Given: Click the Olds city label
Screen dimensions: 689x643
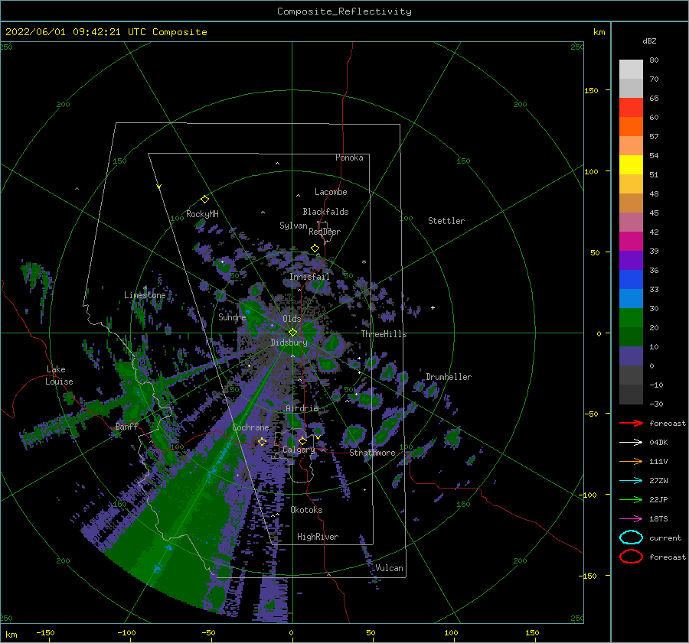Looking at the screenshot, I should click(x=292, y=319).
